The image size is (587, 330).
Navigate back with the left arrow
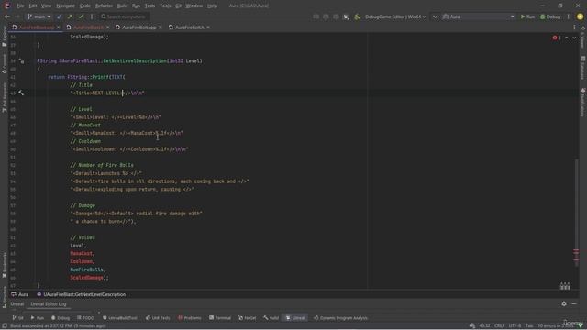coord(7,16)
